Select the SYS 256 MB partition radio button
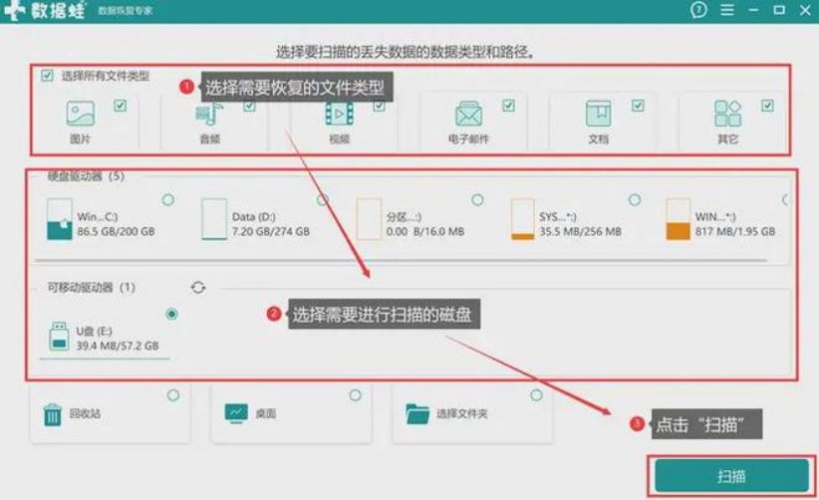 pos(634,200)
